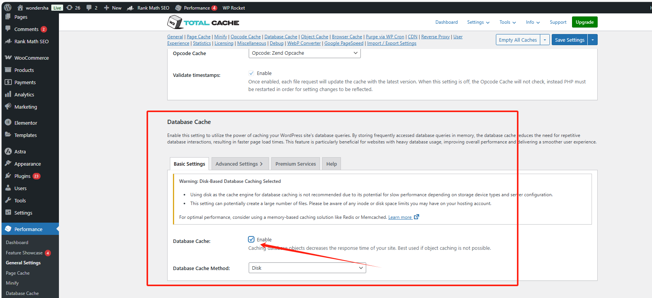
Task: Jump to the WebP Converter anchor link
Action: [x=304, y=43]
